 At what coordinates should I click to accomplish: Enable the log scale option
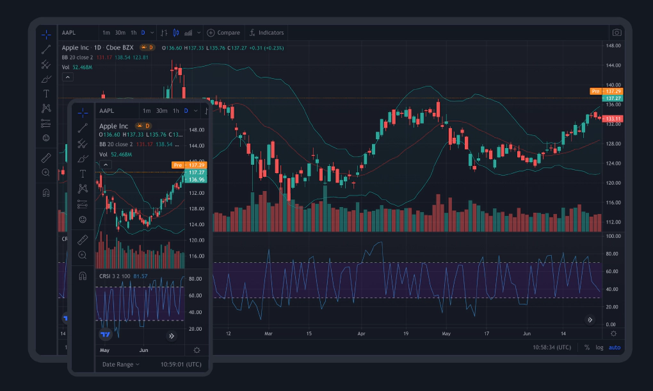599,347
